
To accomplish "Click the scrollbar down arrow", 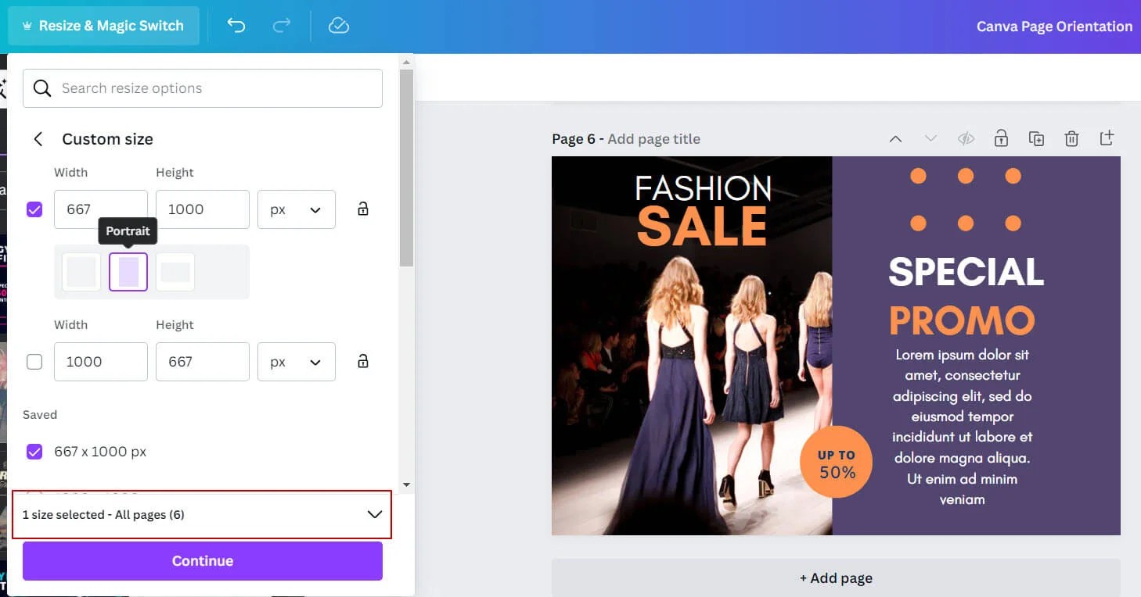I will [x=405, y=484].
